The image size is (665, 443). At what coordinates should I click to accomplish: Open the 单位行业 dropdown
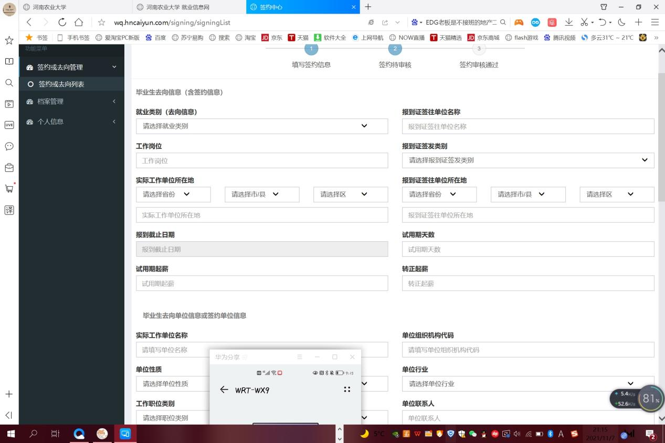tap(527, 384)
